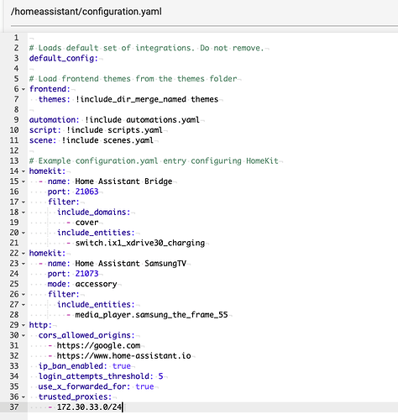This screenshot has height=420, width=398.
Task: Click the 'cover' domain entry
Action: tap(86, 223)
